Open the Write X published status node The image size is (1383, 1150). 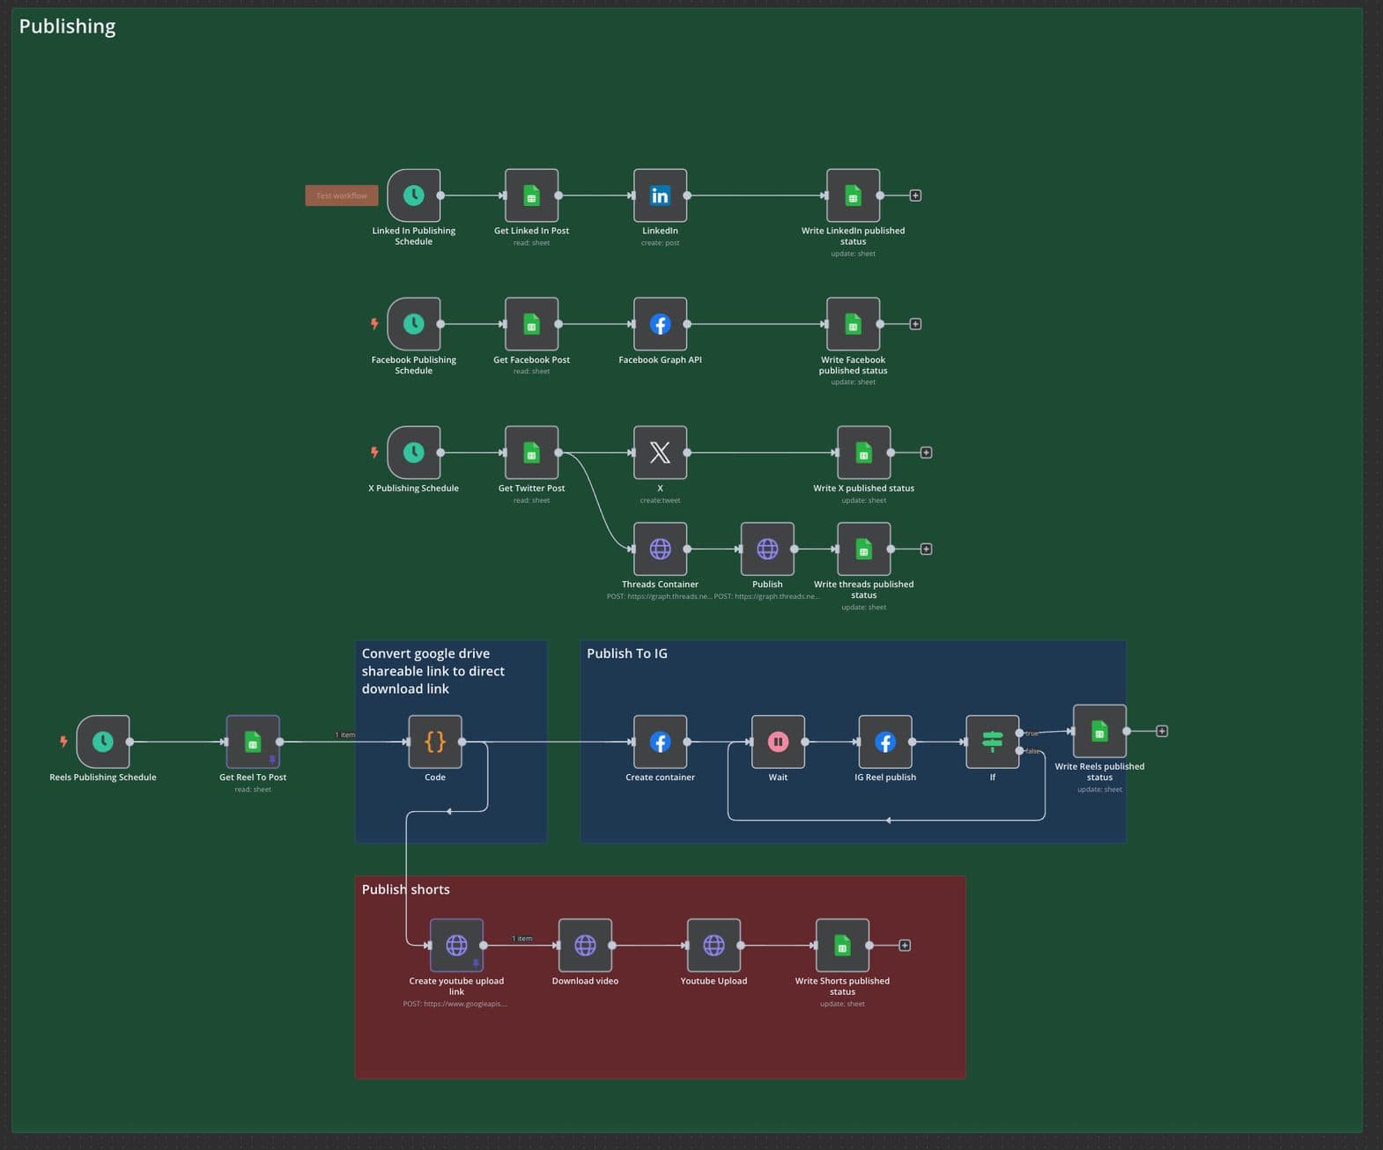pyautogui.click(x=863, y=453)
